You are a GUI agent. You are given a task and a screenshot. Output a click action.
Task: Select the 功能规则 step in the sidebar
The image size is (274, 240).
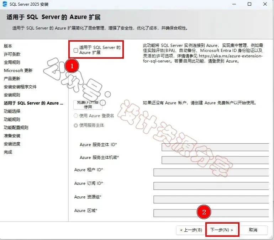click(x=12, y=119)
